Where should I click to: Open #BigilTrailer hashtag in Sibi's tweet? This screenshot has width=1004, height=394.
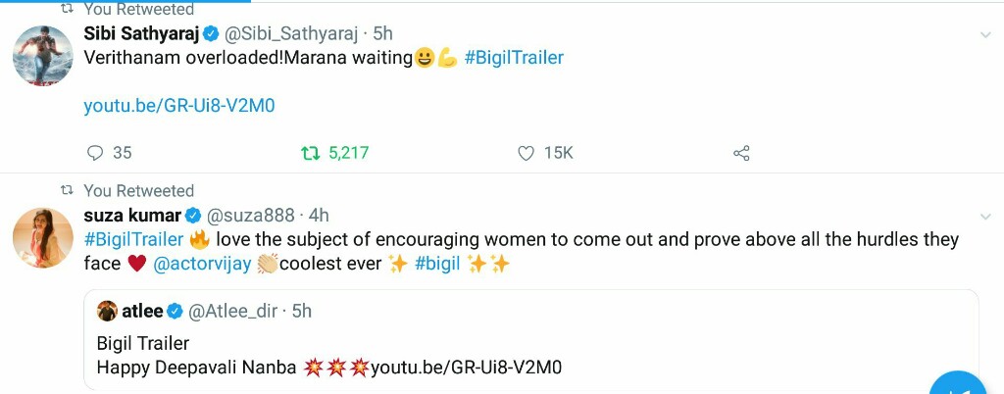(x=514, y=58)
